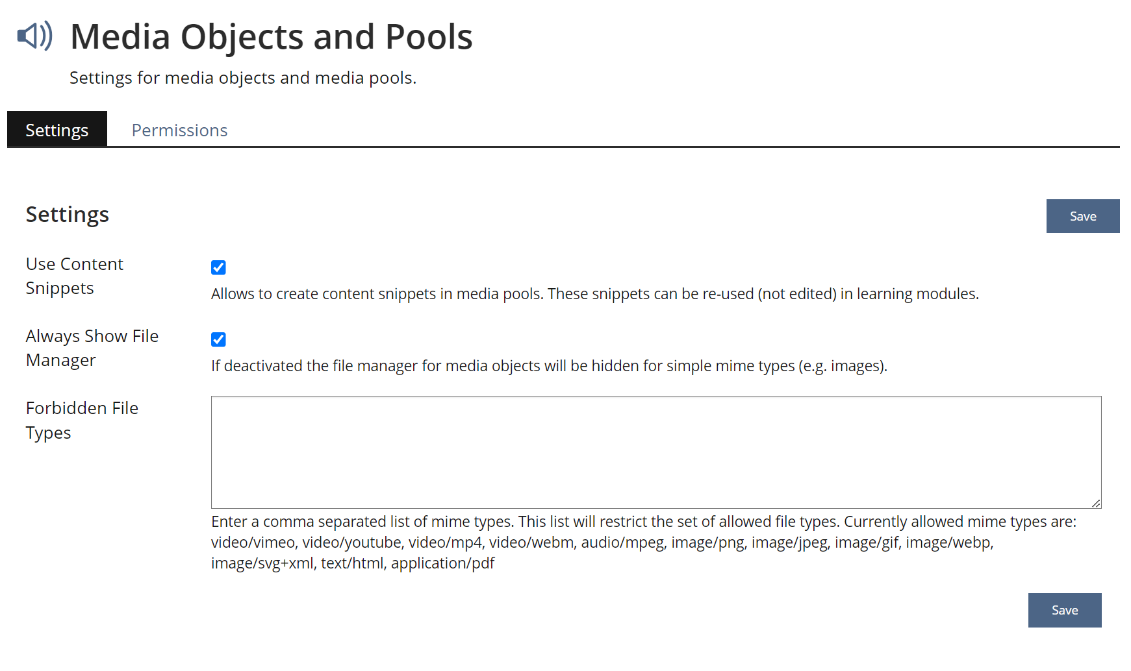The height and width of the screenshot is (671, 1131).
Task: Select the Settings tab
Action: [x=57, y=130]
